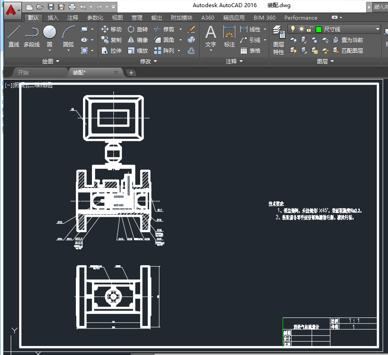Expand the 绘图 panel dropdown
388x355 pixels.
[x=56, y=61]
